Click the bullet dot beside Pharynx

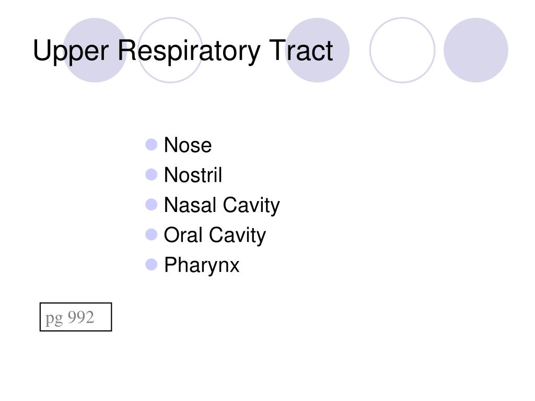point(151,265)
